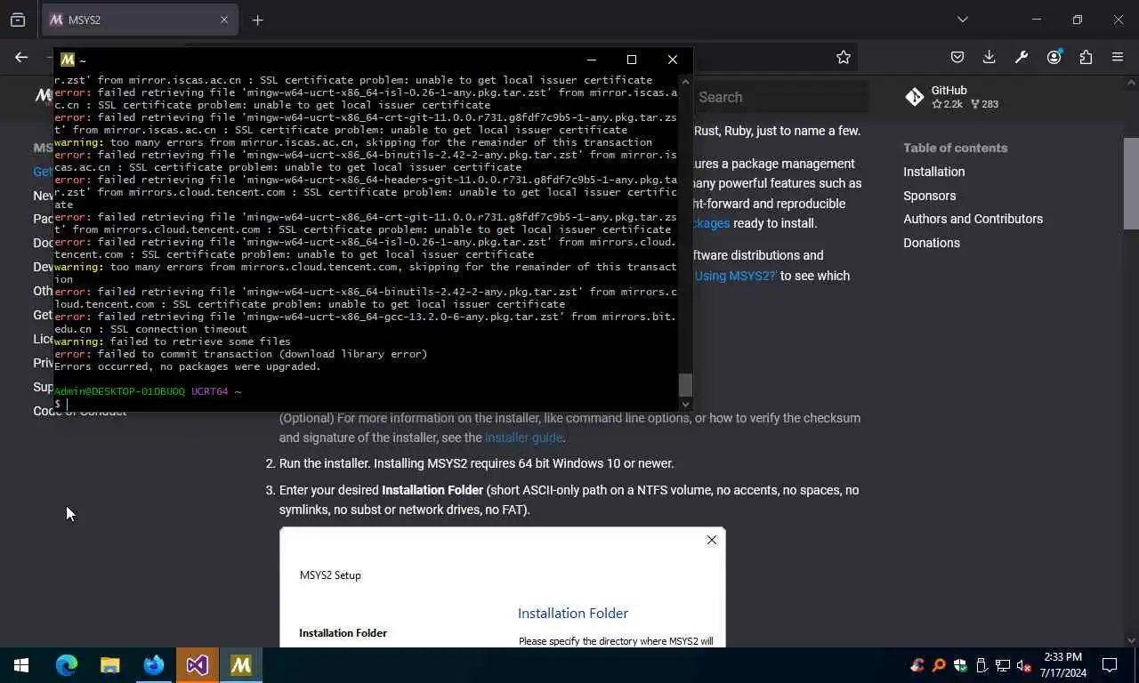
Task: Jump to Sponsors in table of contents
Action: (929, 196)
